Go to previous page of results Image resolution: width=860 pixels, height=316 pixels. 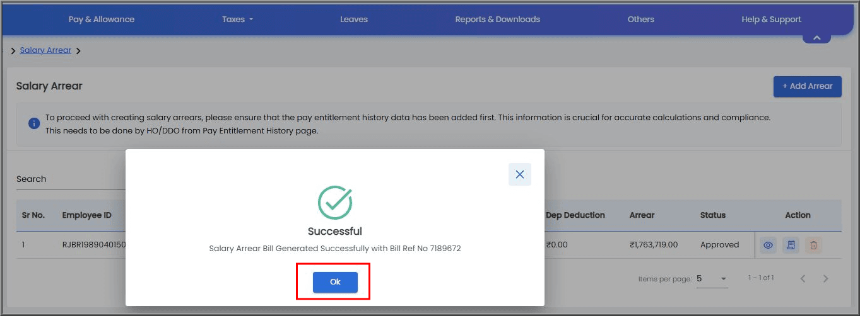tap(803, 278)
